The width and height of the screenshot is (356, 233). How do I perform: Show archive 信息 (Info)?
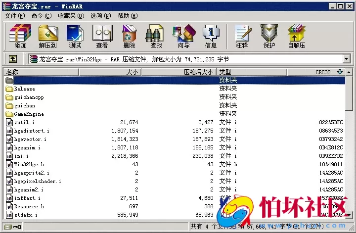click(211, 36)
